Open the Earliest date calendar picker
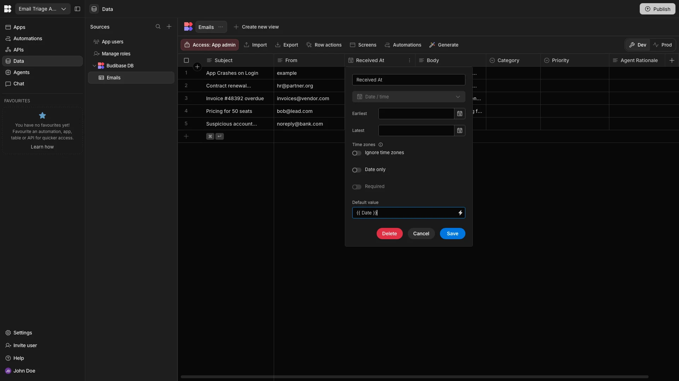679x381 pixels. 459,114
